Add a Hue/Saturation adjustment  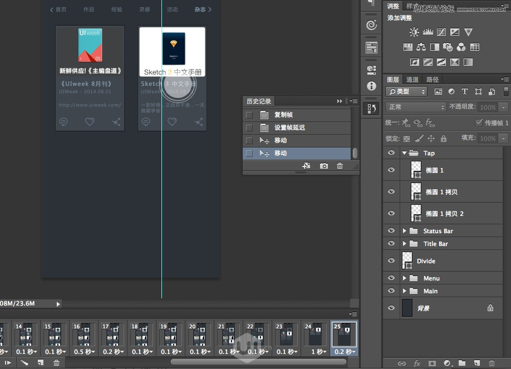(407, 47)
